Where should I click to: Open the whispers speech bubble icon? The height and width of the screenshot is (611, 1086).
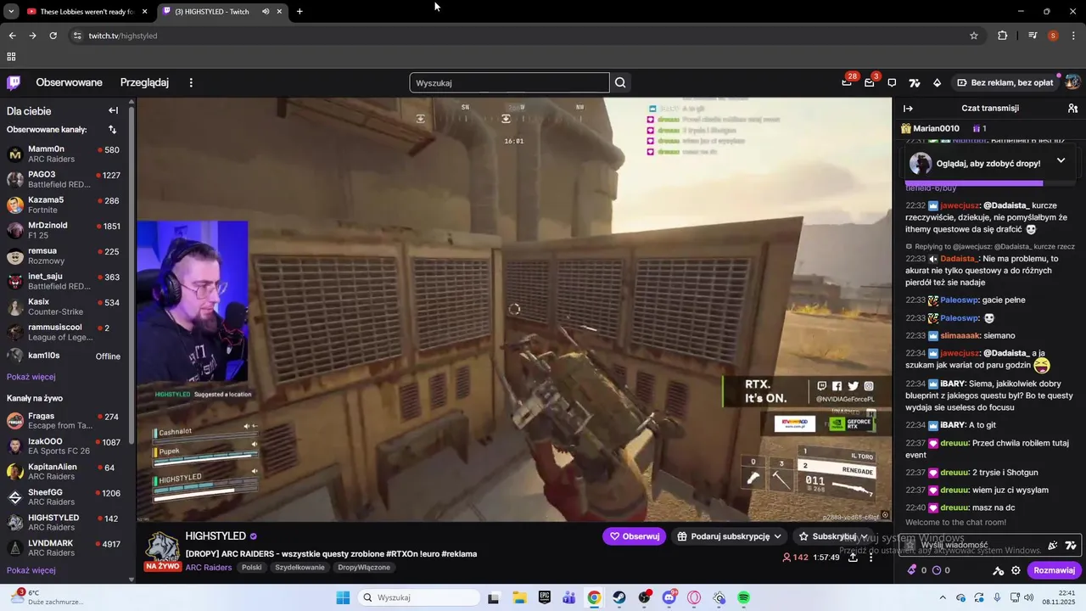point(892,82)
